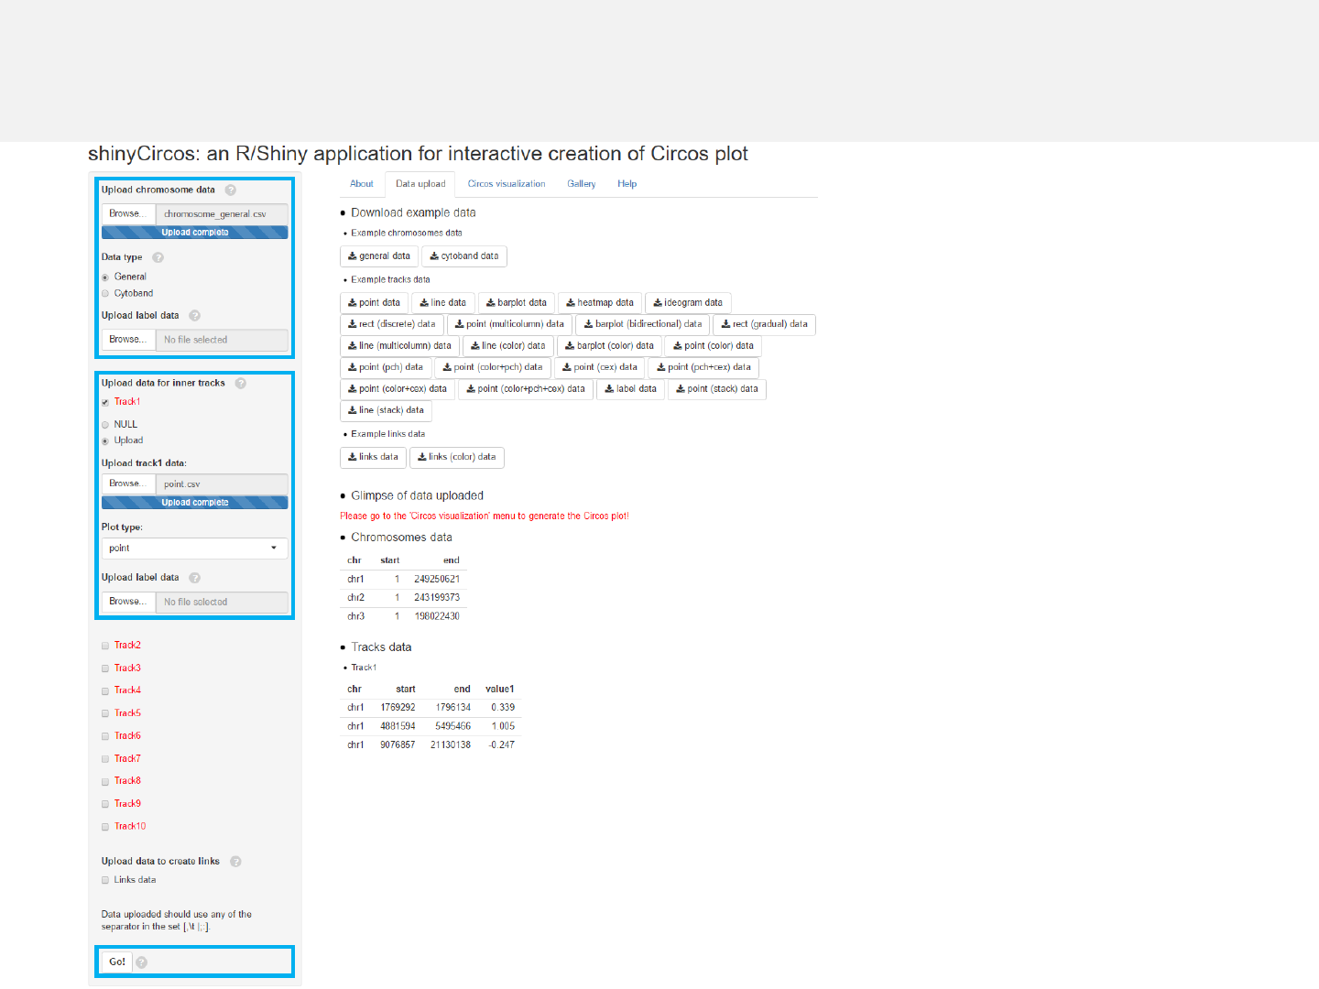
Task: Select Cytoband data type radio
Action: coord(105,294)
